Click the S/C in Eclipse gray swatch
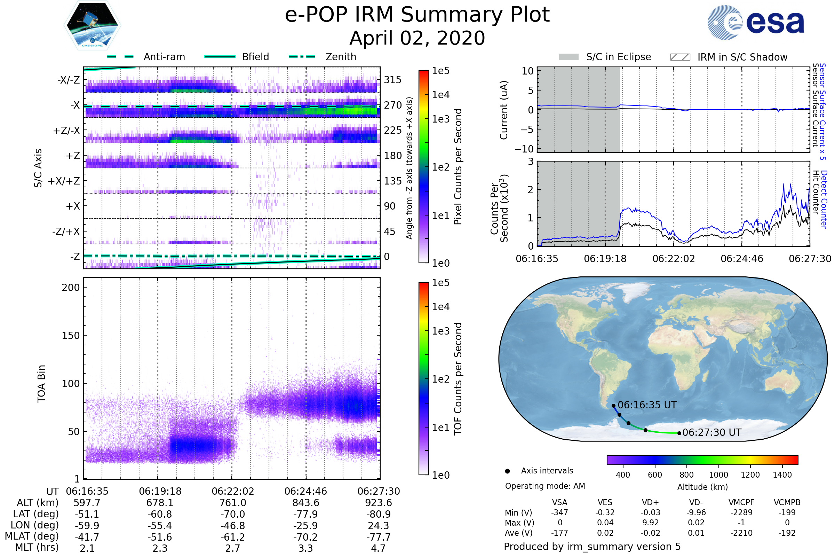Image resolution: width=835 pixels, height=557 pixels. click(568, 57)
